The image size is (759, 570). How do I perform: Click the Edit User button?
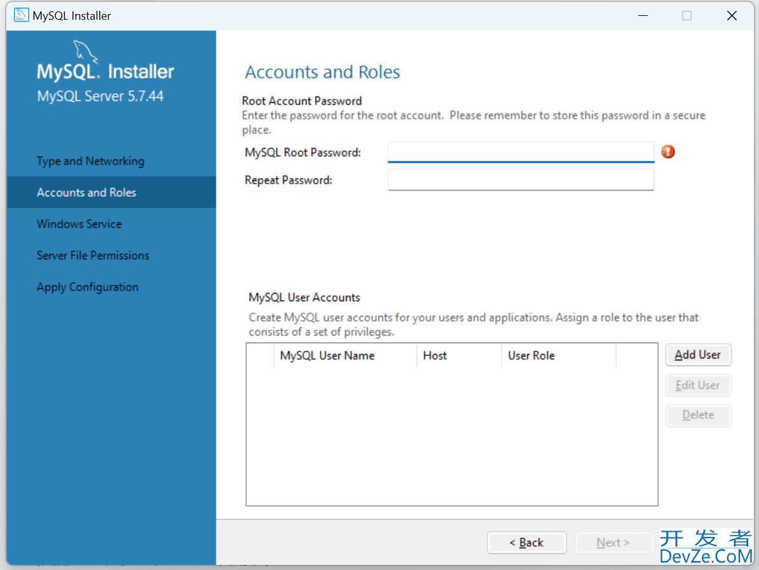tap(698, 385)
